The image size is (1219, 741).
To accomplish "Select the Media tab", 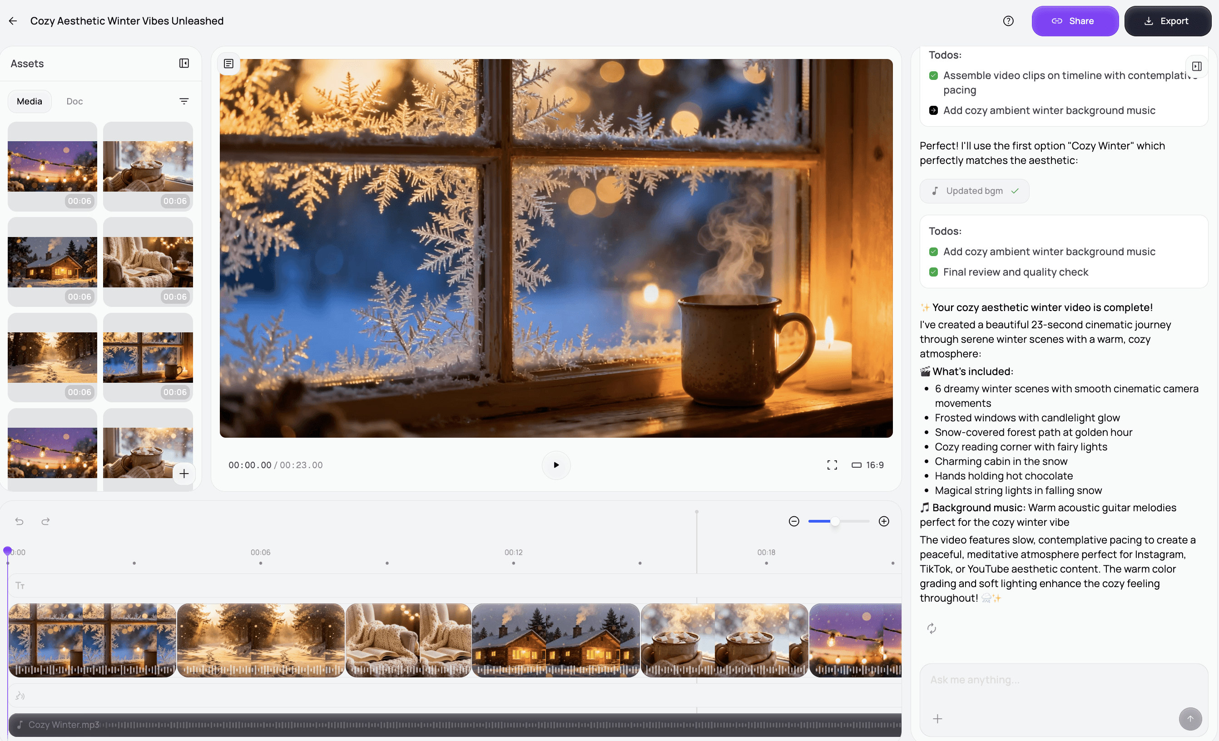I will click(29, 101).
